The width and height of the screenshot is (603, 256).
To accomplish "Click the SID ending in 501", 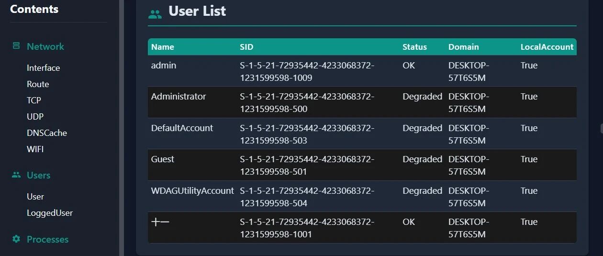I will click(307, 165).
